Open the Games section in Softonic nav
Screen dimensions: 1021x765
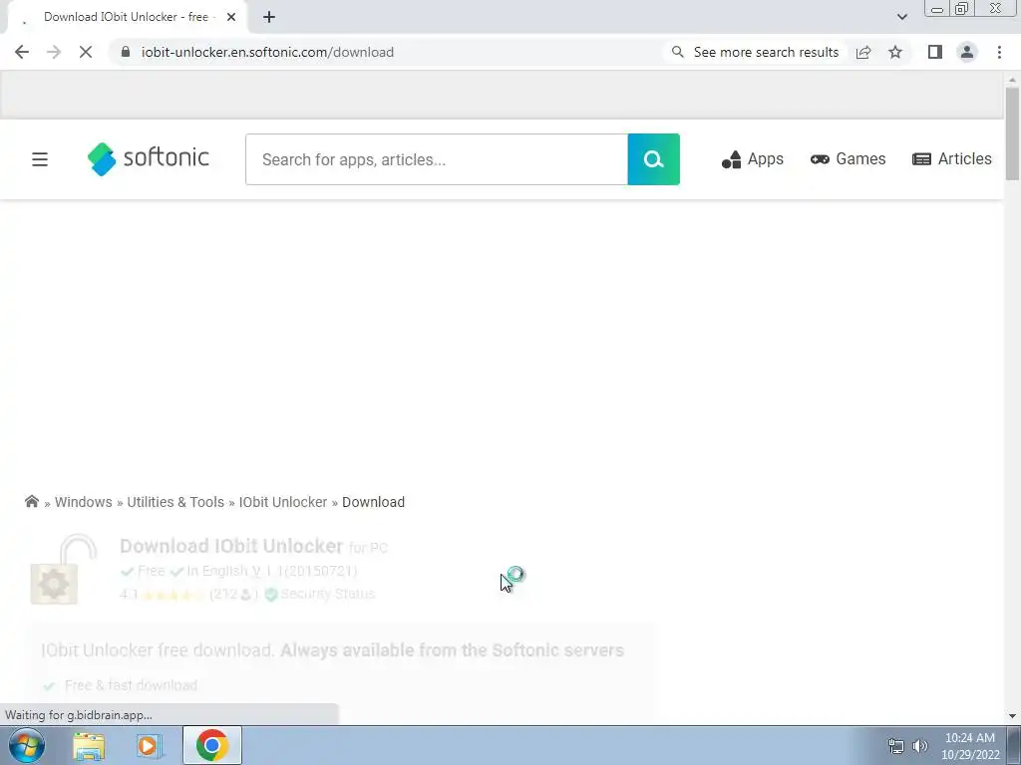coord(848,158)
